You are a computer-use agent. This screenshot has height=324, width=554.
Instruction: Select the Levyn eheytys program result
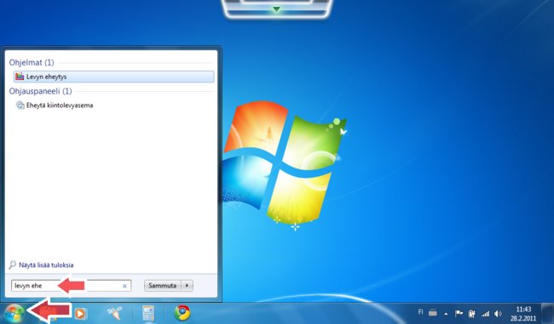pyautogui.click(x=113, y=77)
